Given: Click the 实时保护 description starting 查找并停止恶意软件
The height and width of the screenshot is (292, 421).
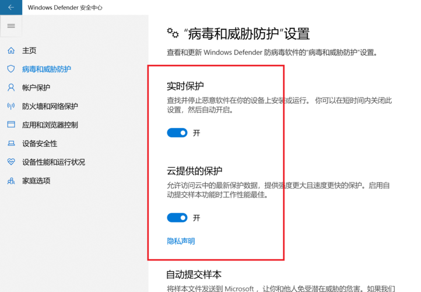Looking at the screenshot, I should click(x=279, y=105).
